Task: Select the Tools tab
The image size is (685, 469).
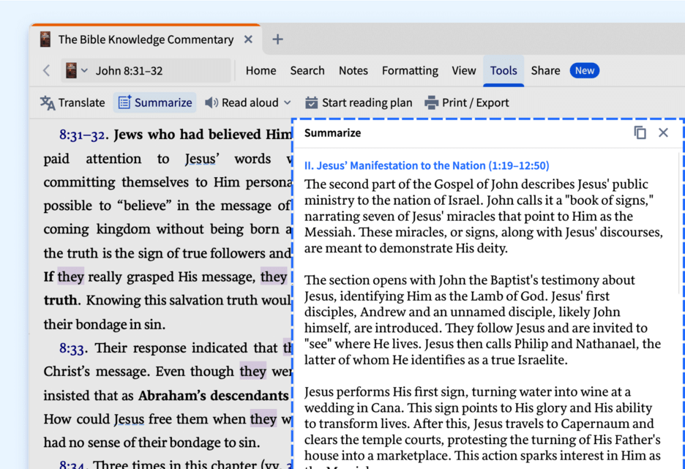Action: click(x=504, y=71)
